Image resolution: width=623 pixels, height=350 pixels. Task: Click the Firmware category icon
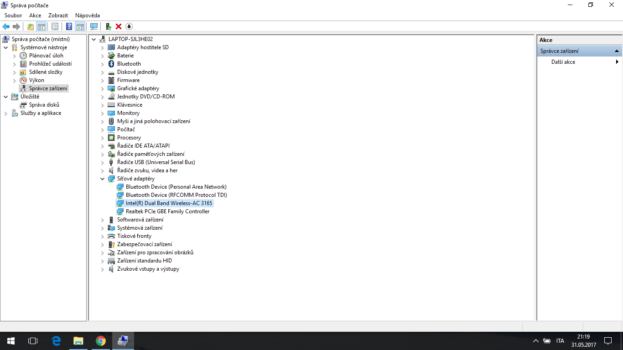[111, 80]
